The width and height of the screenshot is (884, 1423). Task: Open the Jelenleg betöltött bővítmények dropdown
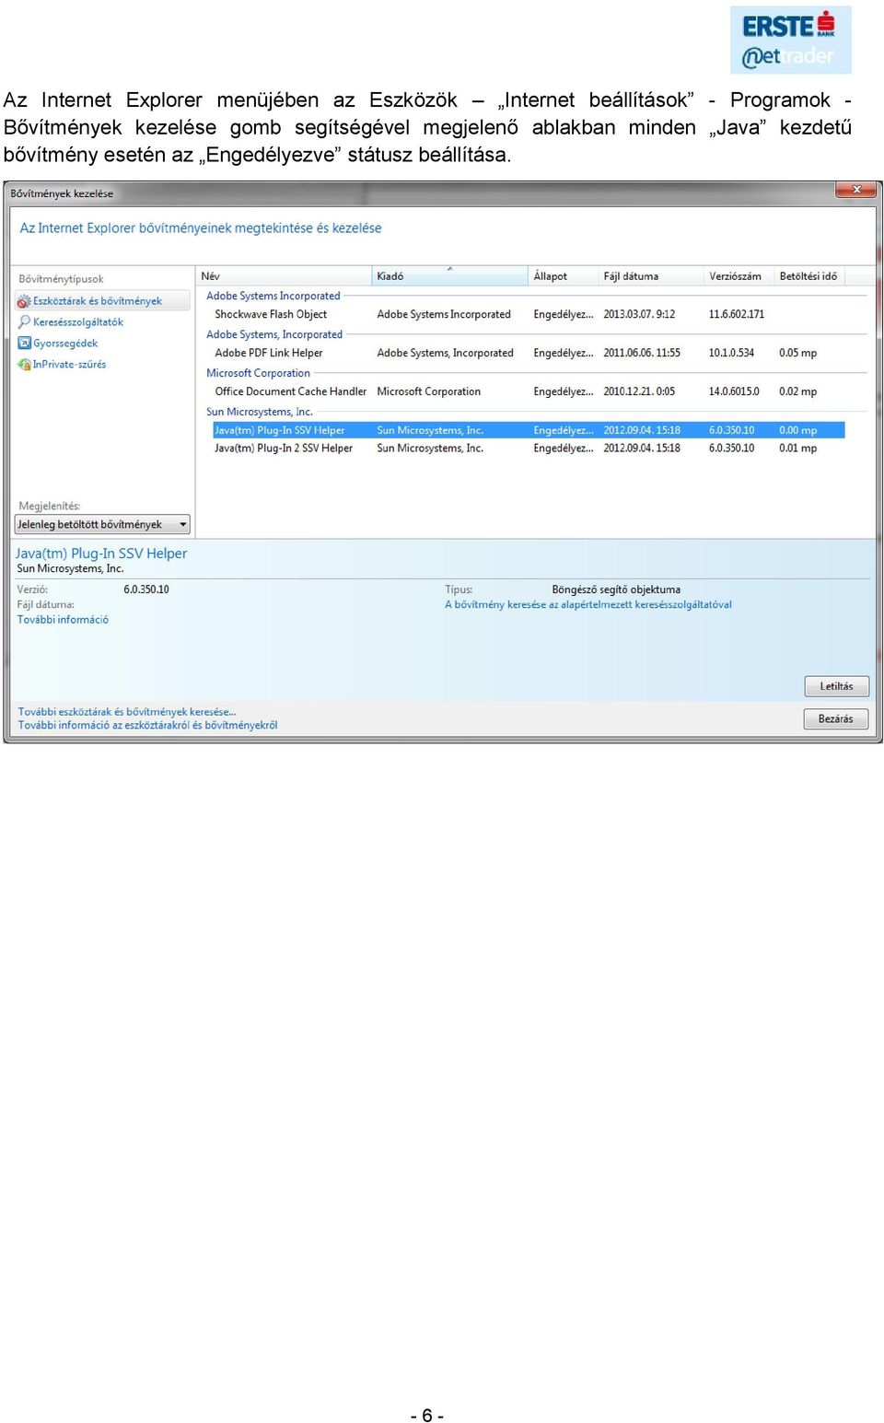point(102,525)
